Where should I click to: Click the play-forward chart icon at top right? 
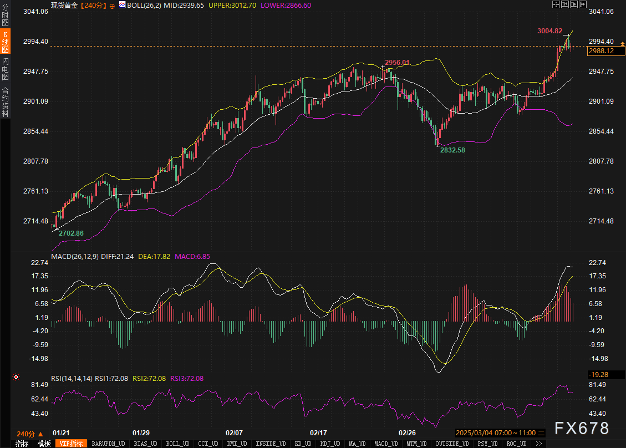click(574, 4)
